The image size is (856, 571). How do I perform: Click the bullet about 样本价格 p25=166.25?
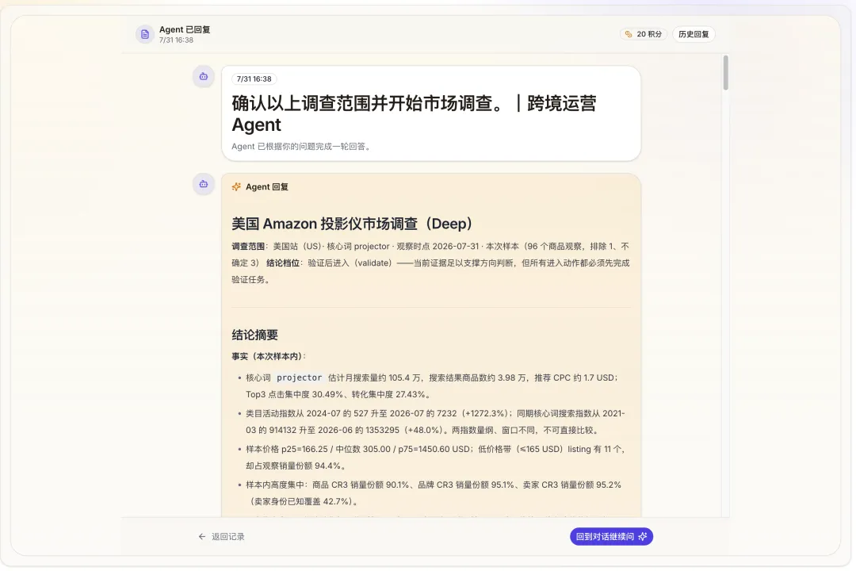435,458
